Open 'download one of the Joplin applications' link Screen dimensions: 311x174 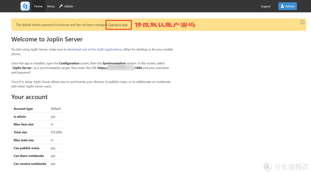pos(94,49)
